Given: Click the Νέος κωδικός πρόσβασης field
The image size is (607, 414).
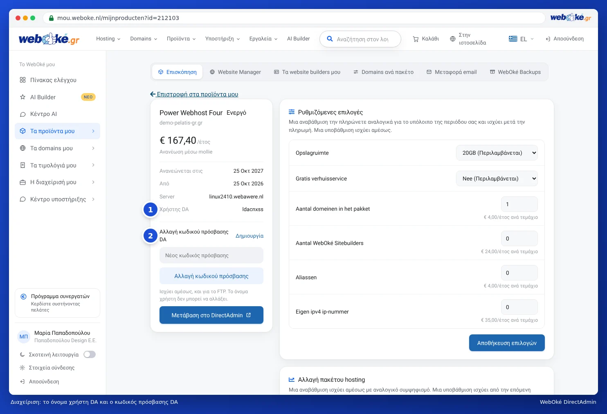Looking at the screenshot, I should [x=211, y=256].
